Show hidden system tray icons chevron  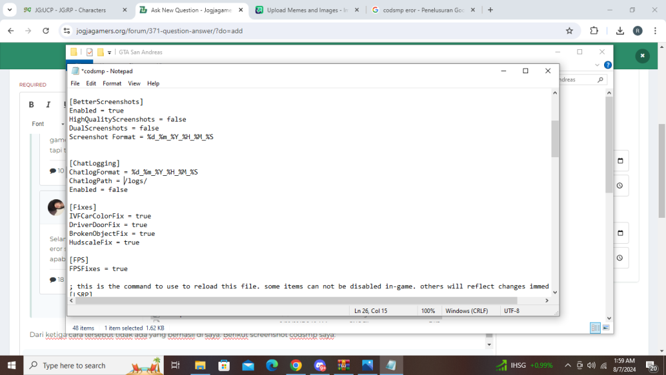click(x=567, y=365)
